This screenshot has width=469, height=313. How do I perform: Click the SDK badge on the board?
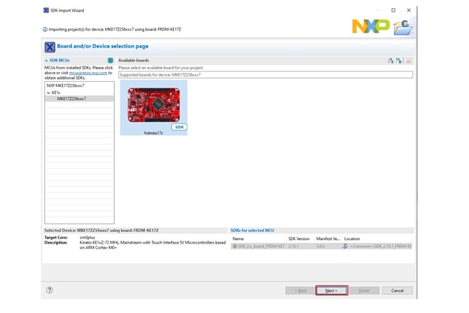tap(179, 127)
